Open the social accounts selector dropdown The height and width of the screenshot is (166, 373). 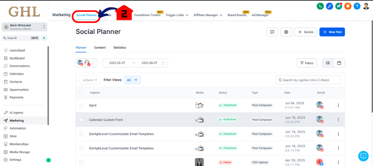point(86,63)
